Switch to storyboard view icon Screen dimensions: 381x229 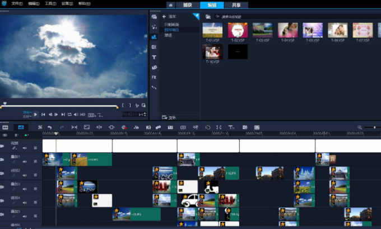click(5, 127)
